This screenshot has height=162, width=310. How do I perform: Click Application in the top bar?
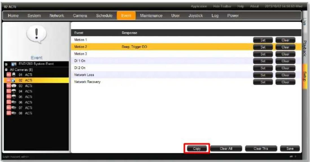[199, 6]
